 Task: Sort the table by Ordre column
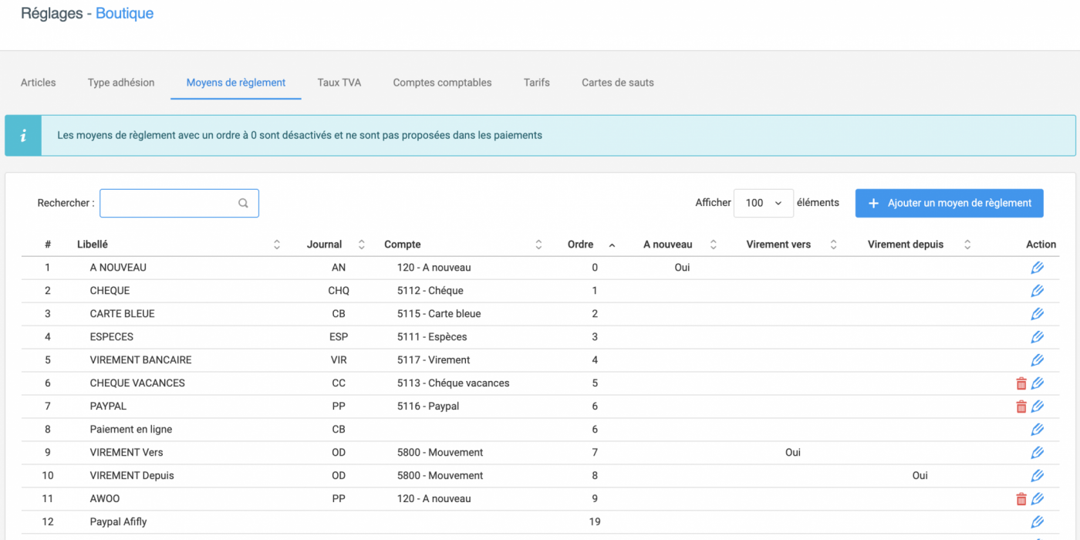pyautogui.click(x=612, y=245)
